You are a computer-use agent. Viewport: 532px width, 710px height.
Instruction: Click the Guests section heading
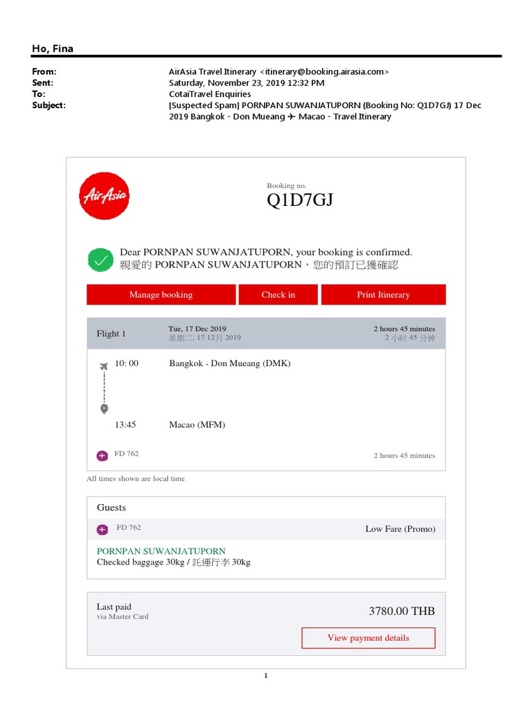coord(112,508)
